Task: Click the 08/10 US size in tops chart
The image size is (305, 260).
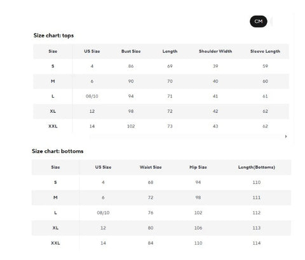Action: [x=92, y=96]
